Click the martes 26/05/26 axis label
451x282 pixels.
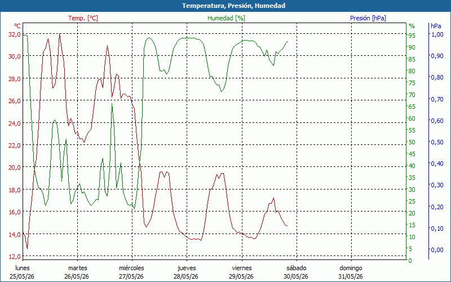tap(77, 272)
